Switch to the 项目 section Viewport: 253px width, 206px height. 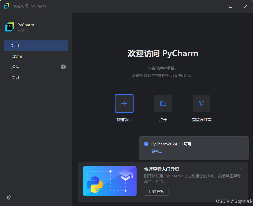click(x=36, y=46)
